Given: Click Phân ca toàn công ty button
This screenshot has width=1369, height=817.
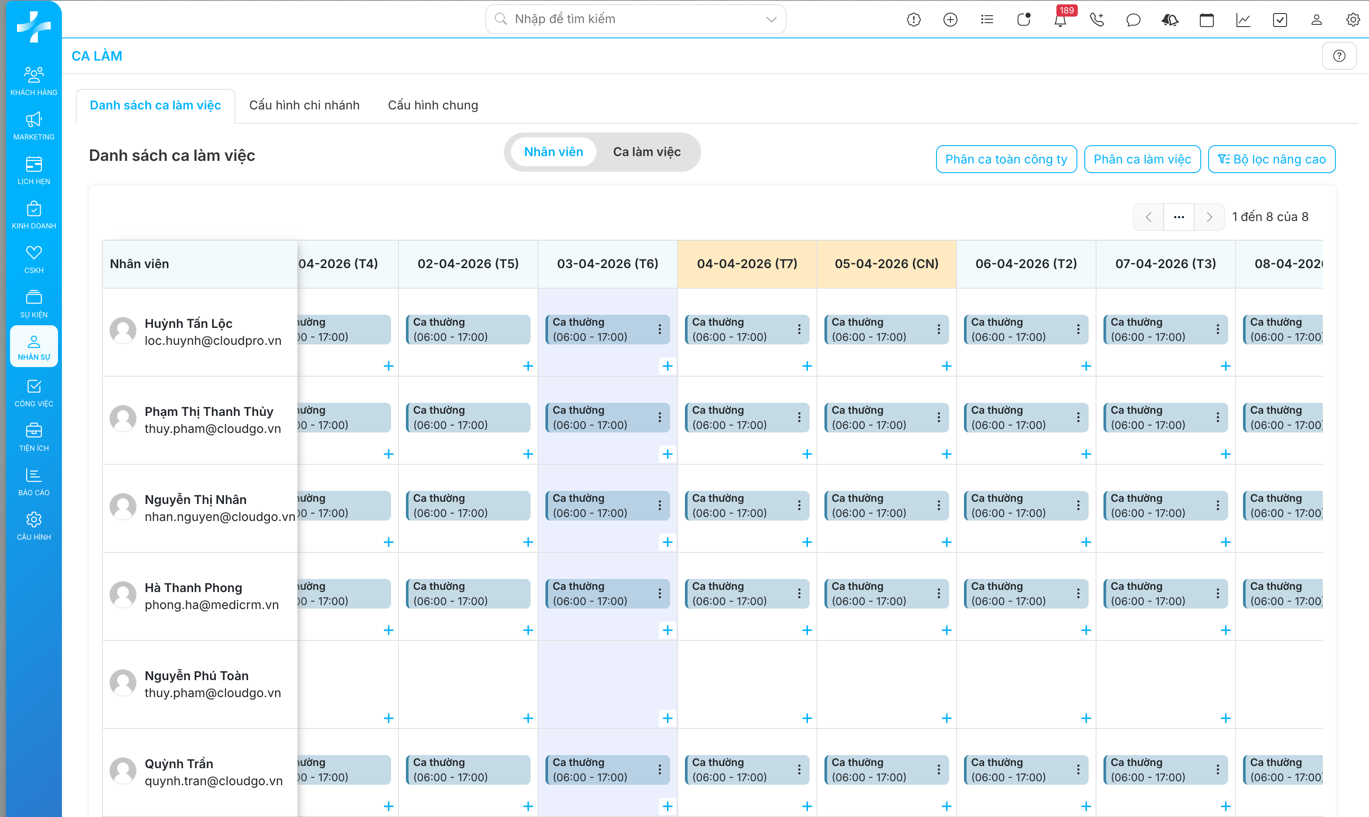Looking at the screenshot, I should (1006, 159).
